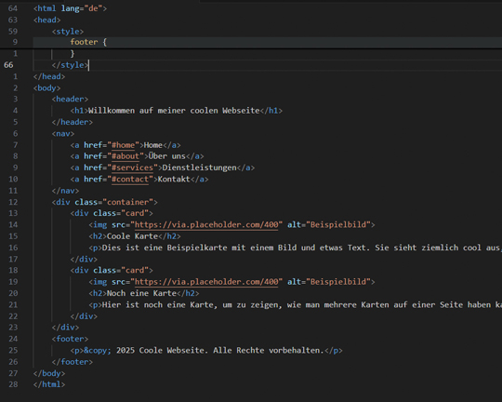Click line number 66 in the gutter
Screen dimensions: 502x402
(x=8, y=65)
